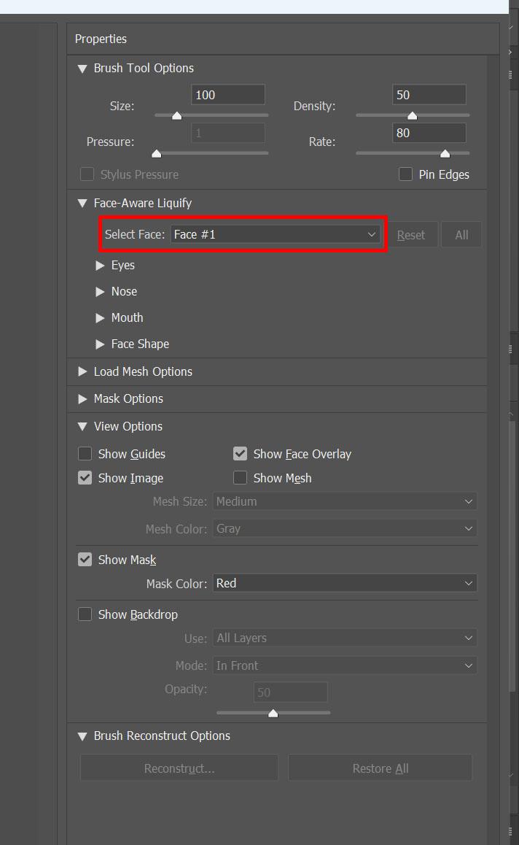Enable Show Guides checkbox
This screenshot has width=519, height=845.
[85, 454]
